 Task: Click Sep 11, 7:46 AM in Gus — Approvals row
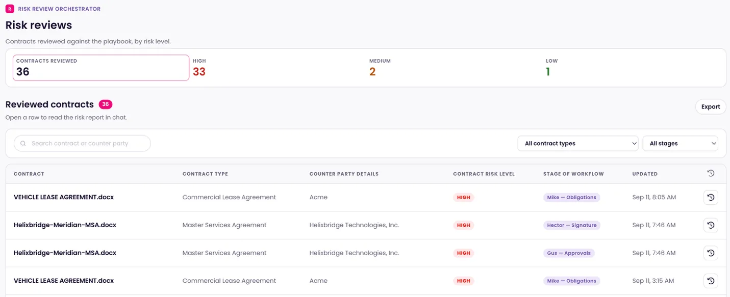coord(654,253)
